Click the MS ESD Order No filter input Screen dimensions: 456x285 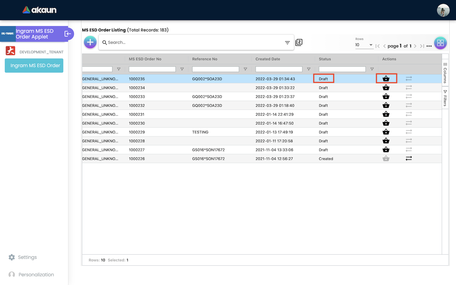point(152,69)
